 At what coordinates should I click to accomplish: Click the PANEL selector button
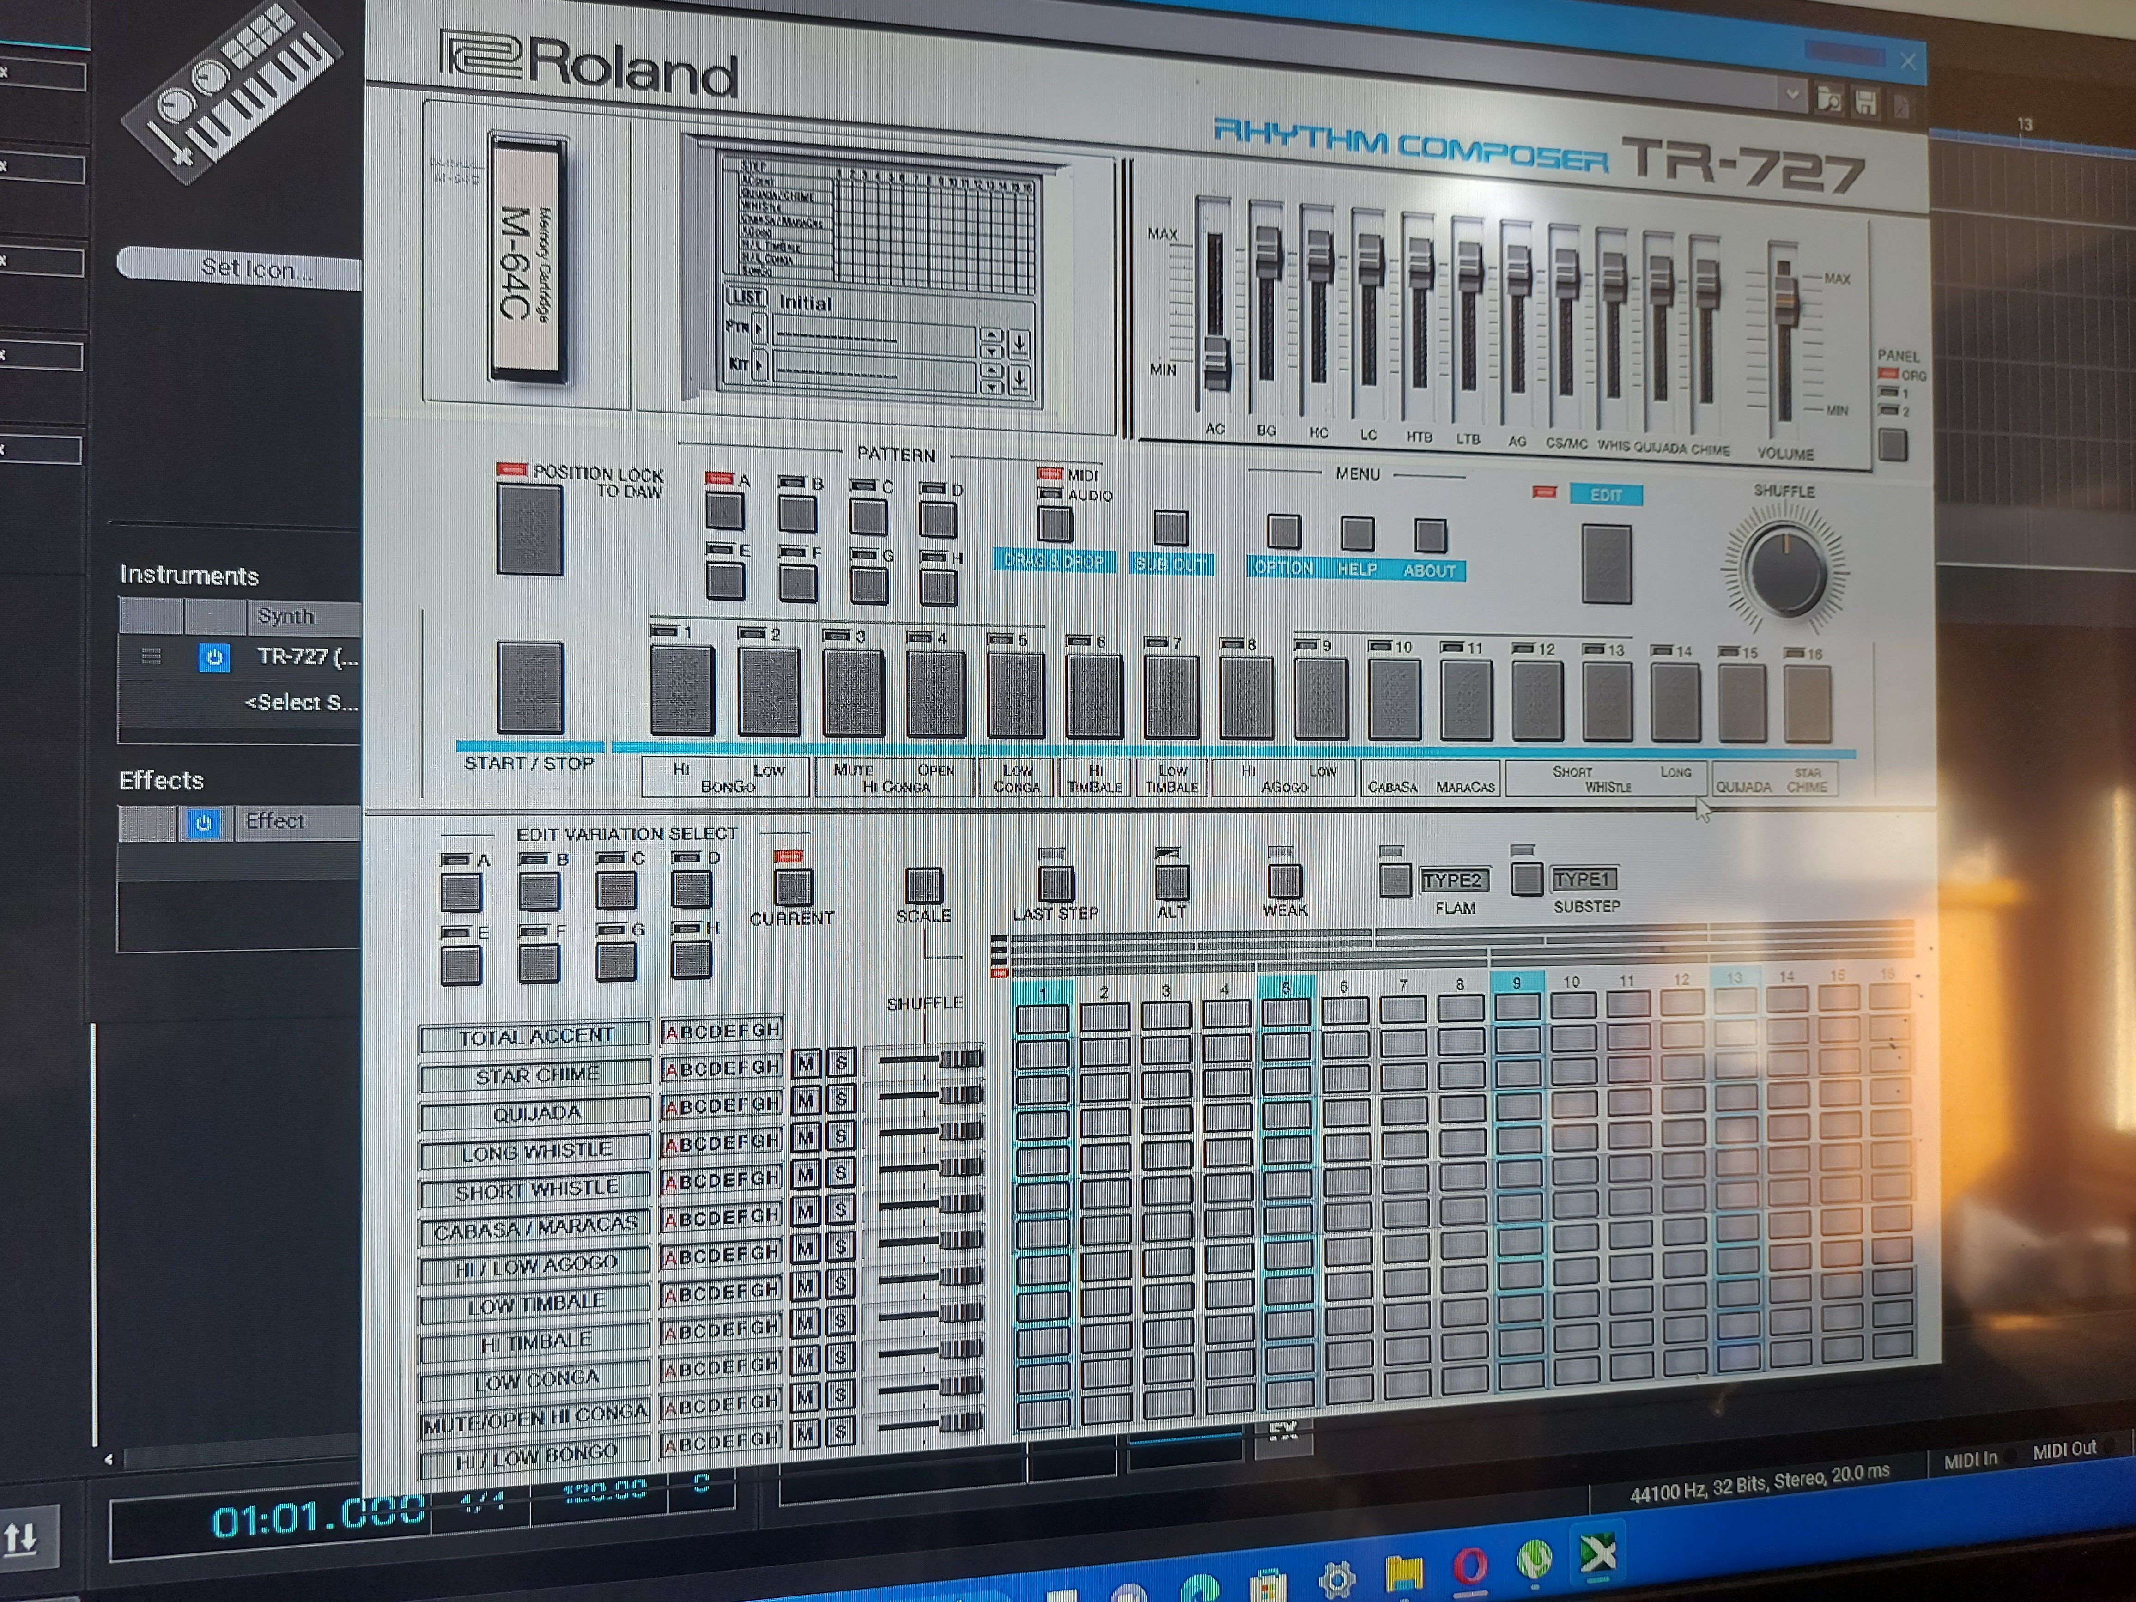tap(1892, 445)
